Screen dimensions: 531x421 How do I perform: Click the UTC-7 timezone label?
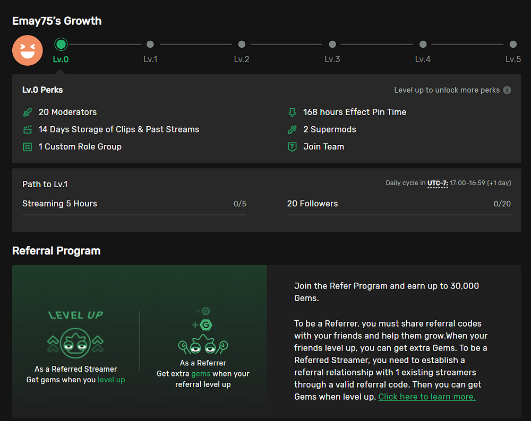point(438,183)
